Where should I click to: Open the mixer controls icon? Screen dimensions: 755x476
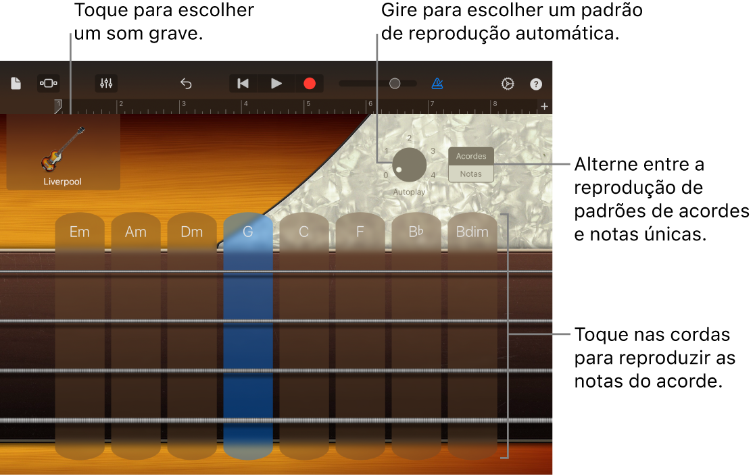coord(106,83)
